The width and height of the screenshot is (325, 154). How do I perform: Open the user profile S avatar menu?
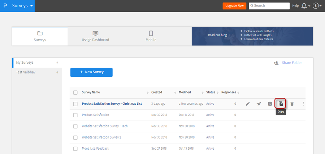[317, 6]
